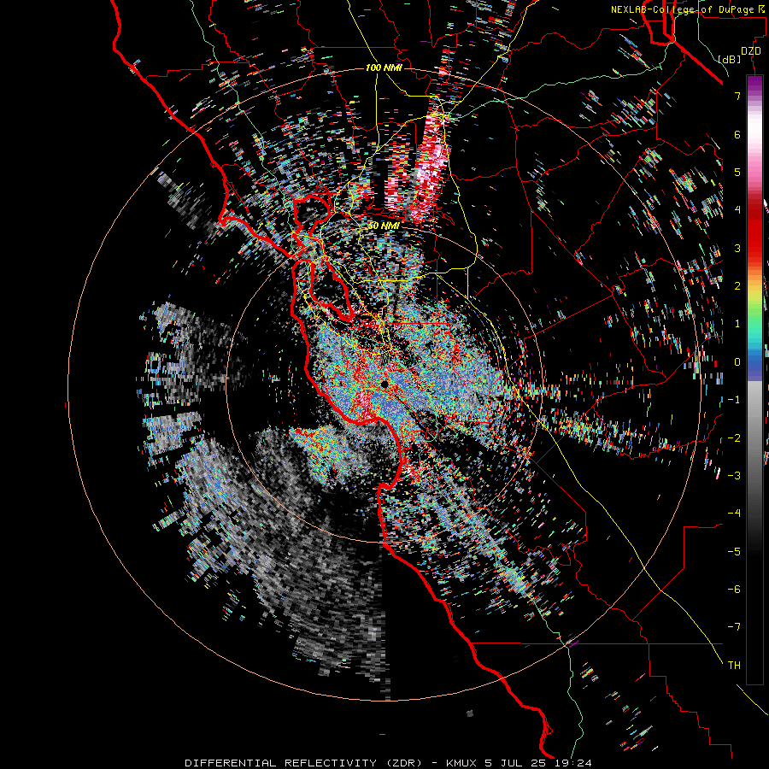This screenshot has height=769, width=769.
Task: Click the 4 value on the color scale
Action: [737, 210]
